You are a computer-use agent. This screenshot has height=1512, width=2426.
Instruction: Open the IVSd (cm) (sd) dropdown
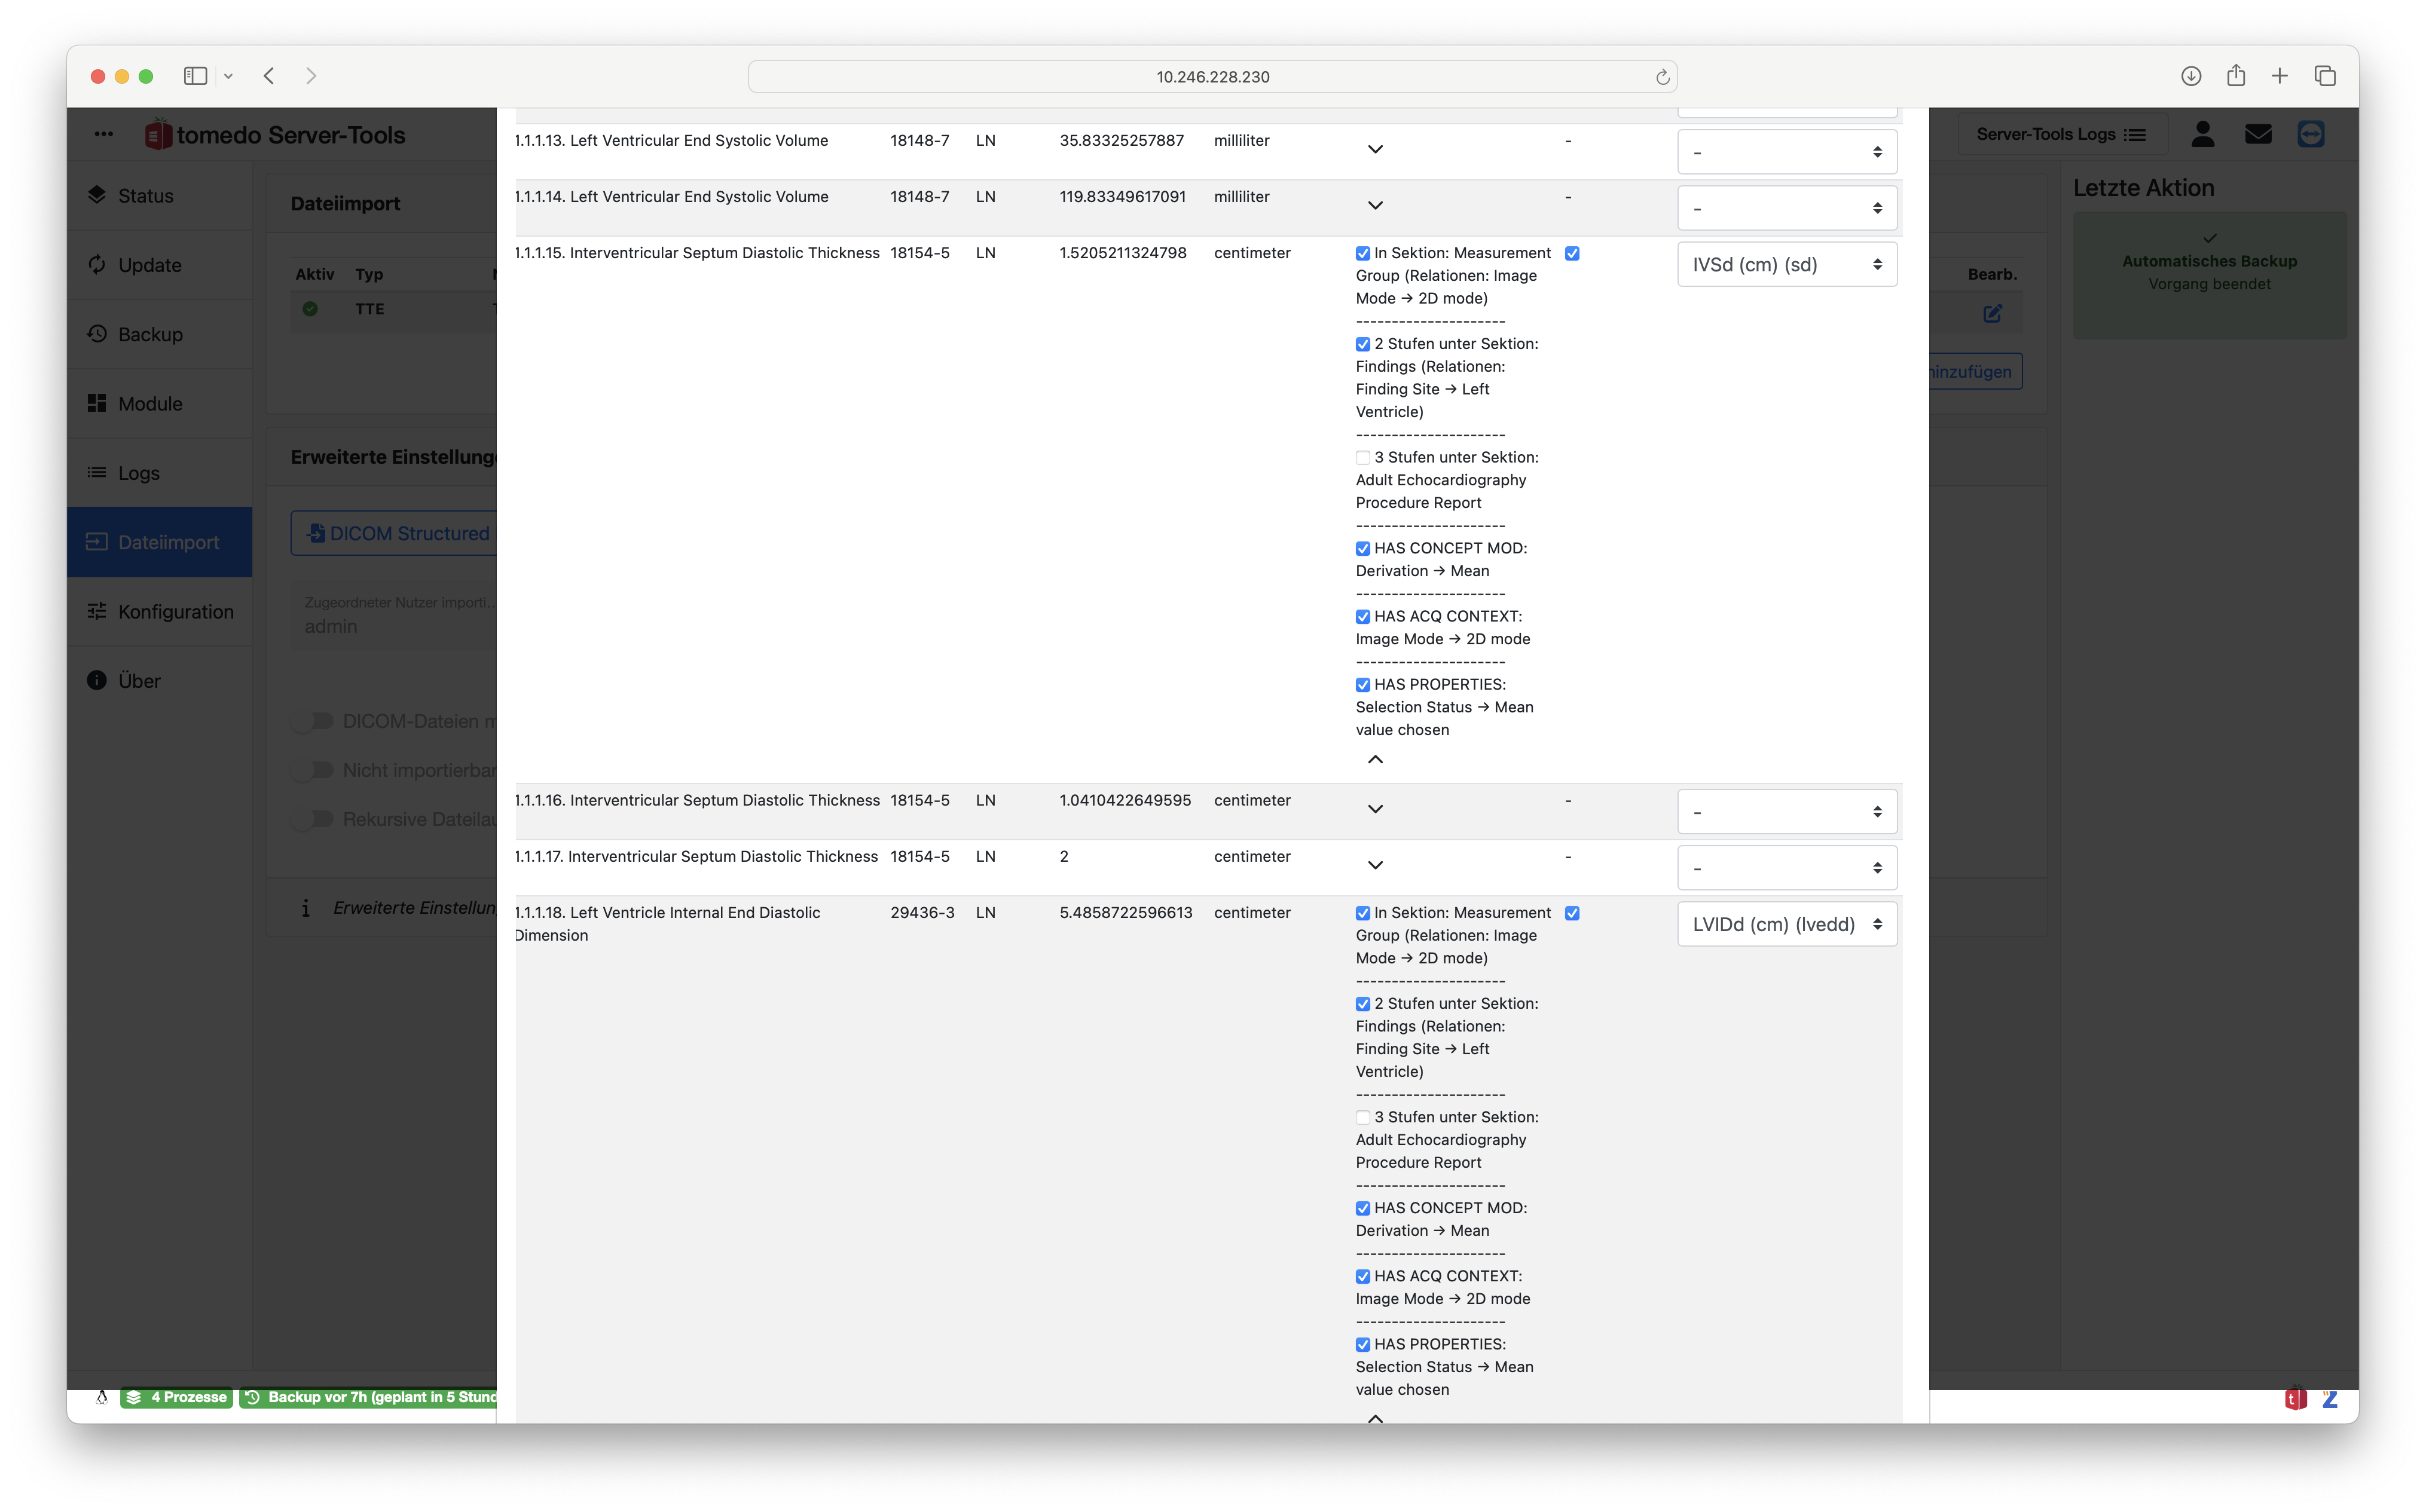pos(1787,265)
